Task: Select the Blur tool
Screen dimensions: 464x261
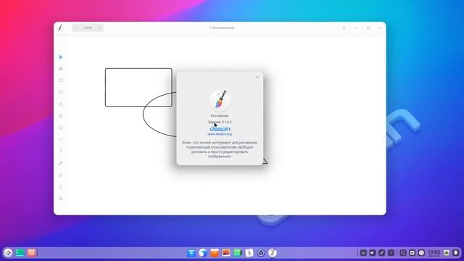Action: (61, 187)
